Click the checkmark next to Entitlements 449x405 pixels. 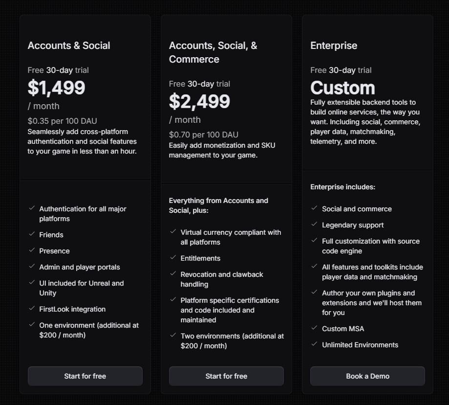point(172,258)
